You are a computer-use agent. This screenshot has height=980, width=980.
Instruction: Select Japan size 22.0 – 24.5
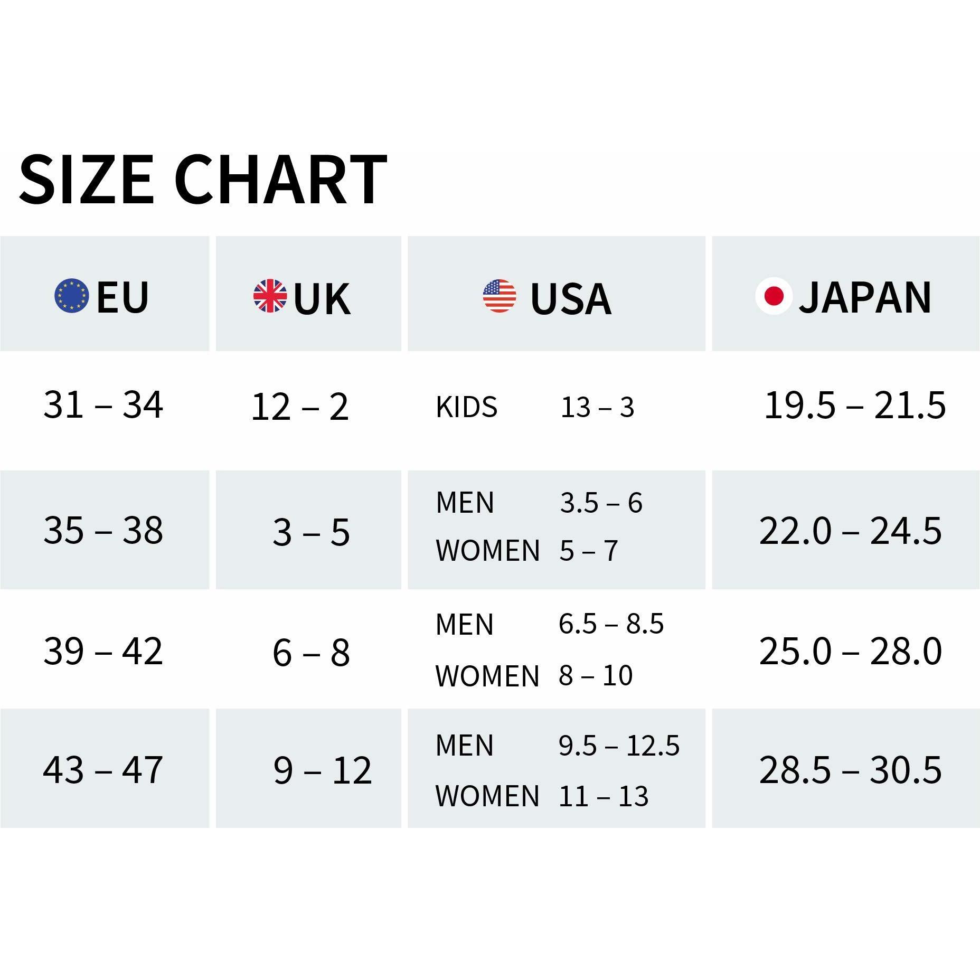[x=851, y=531]
